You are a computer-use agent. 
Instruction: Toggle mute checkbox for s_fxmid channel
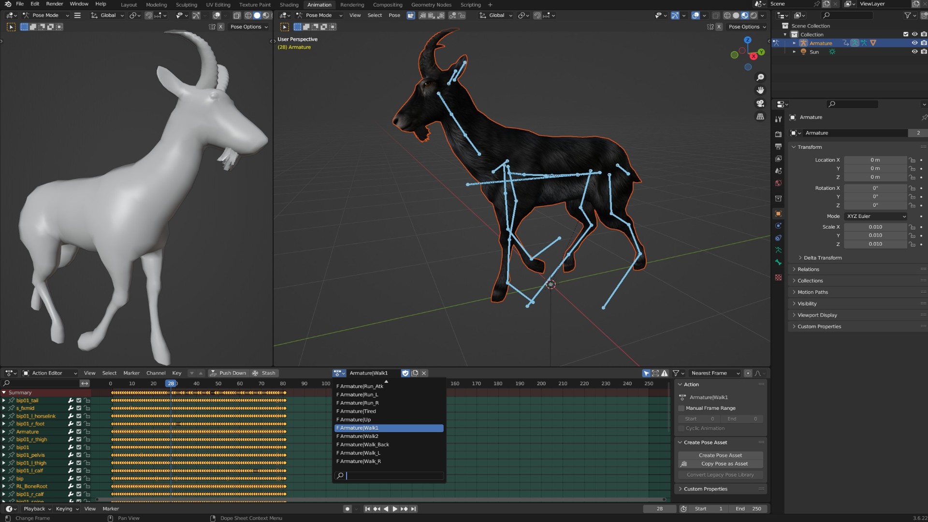click(x=79, y=408)
